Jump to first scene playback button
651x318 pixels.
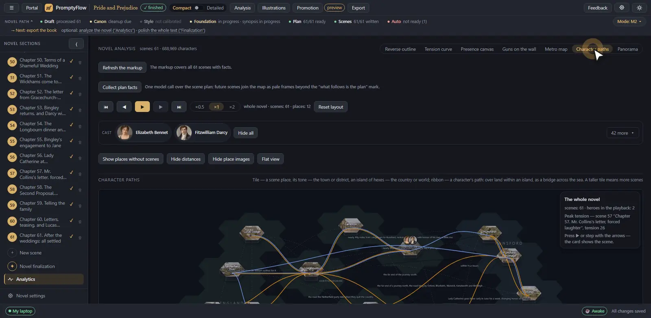pos(106,107)
